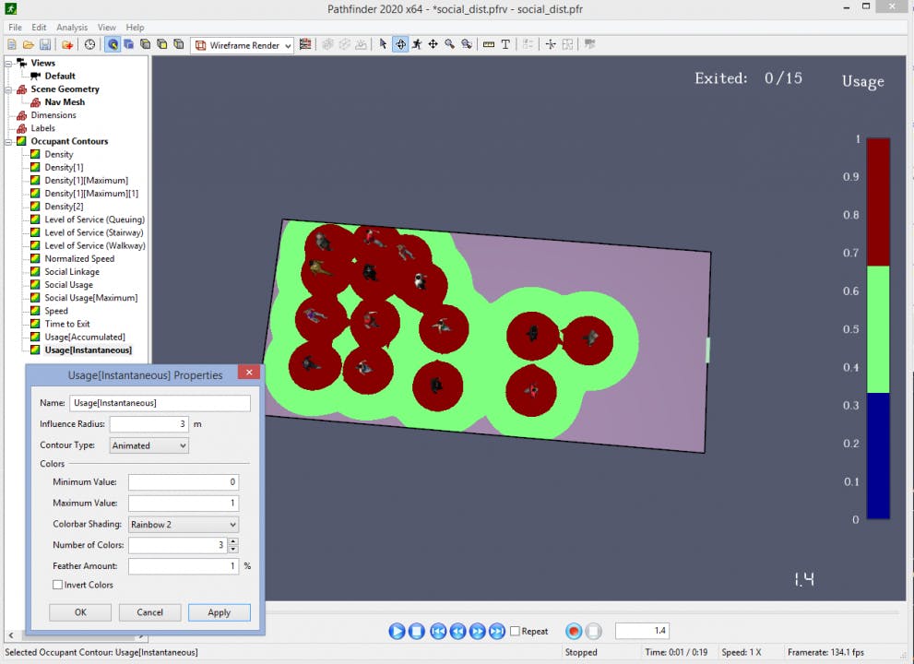The width and height of the screenshot is (914, 664).
Task: Click Cancel in the properties dialog
Action: tap(149, 612)
